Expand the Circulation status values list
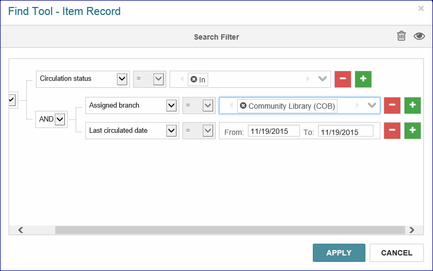 point(322,79)
